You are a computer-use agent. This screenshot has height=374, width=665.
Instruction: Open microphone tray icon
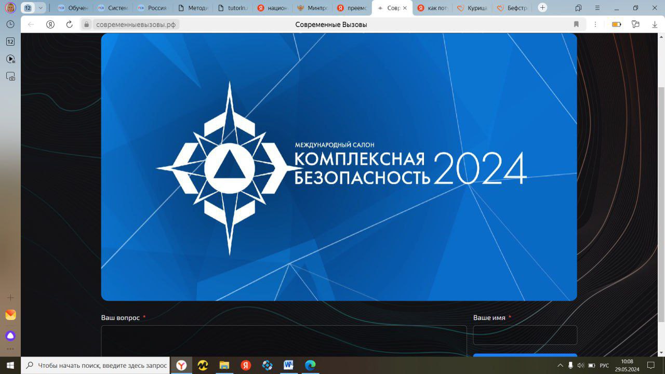(570, 366)
